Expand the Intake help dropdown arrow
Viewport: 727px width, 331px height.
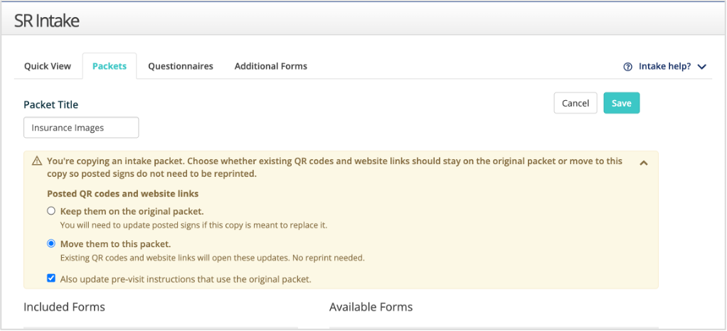[x=701, y=67]
